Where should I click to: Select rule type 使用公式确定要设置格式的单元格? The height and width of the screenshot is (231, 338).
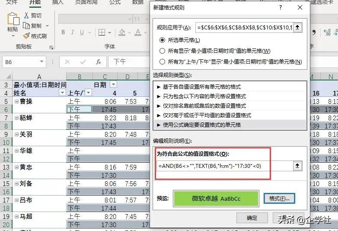coord(230,125)
